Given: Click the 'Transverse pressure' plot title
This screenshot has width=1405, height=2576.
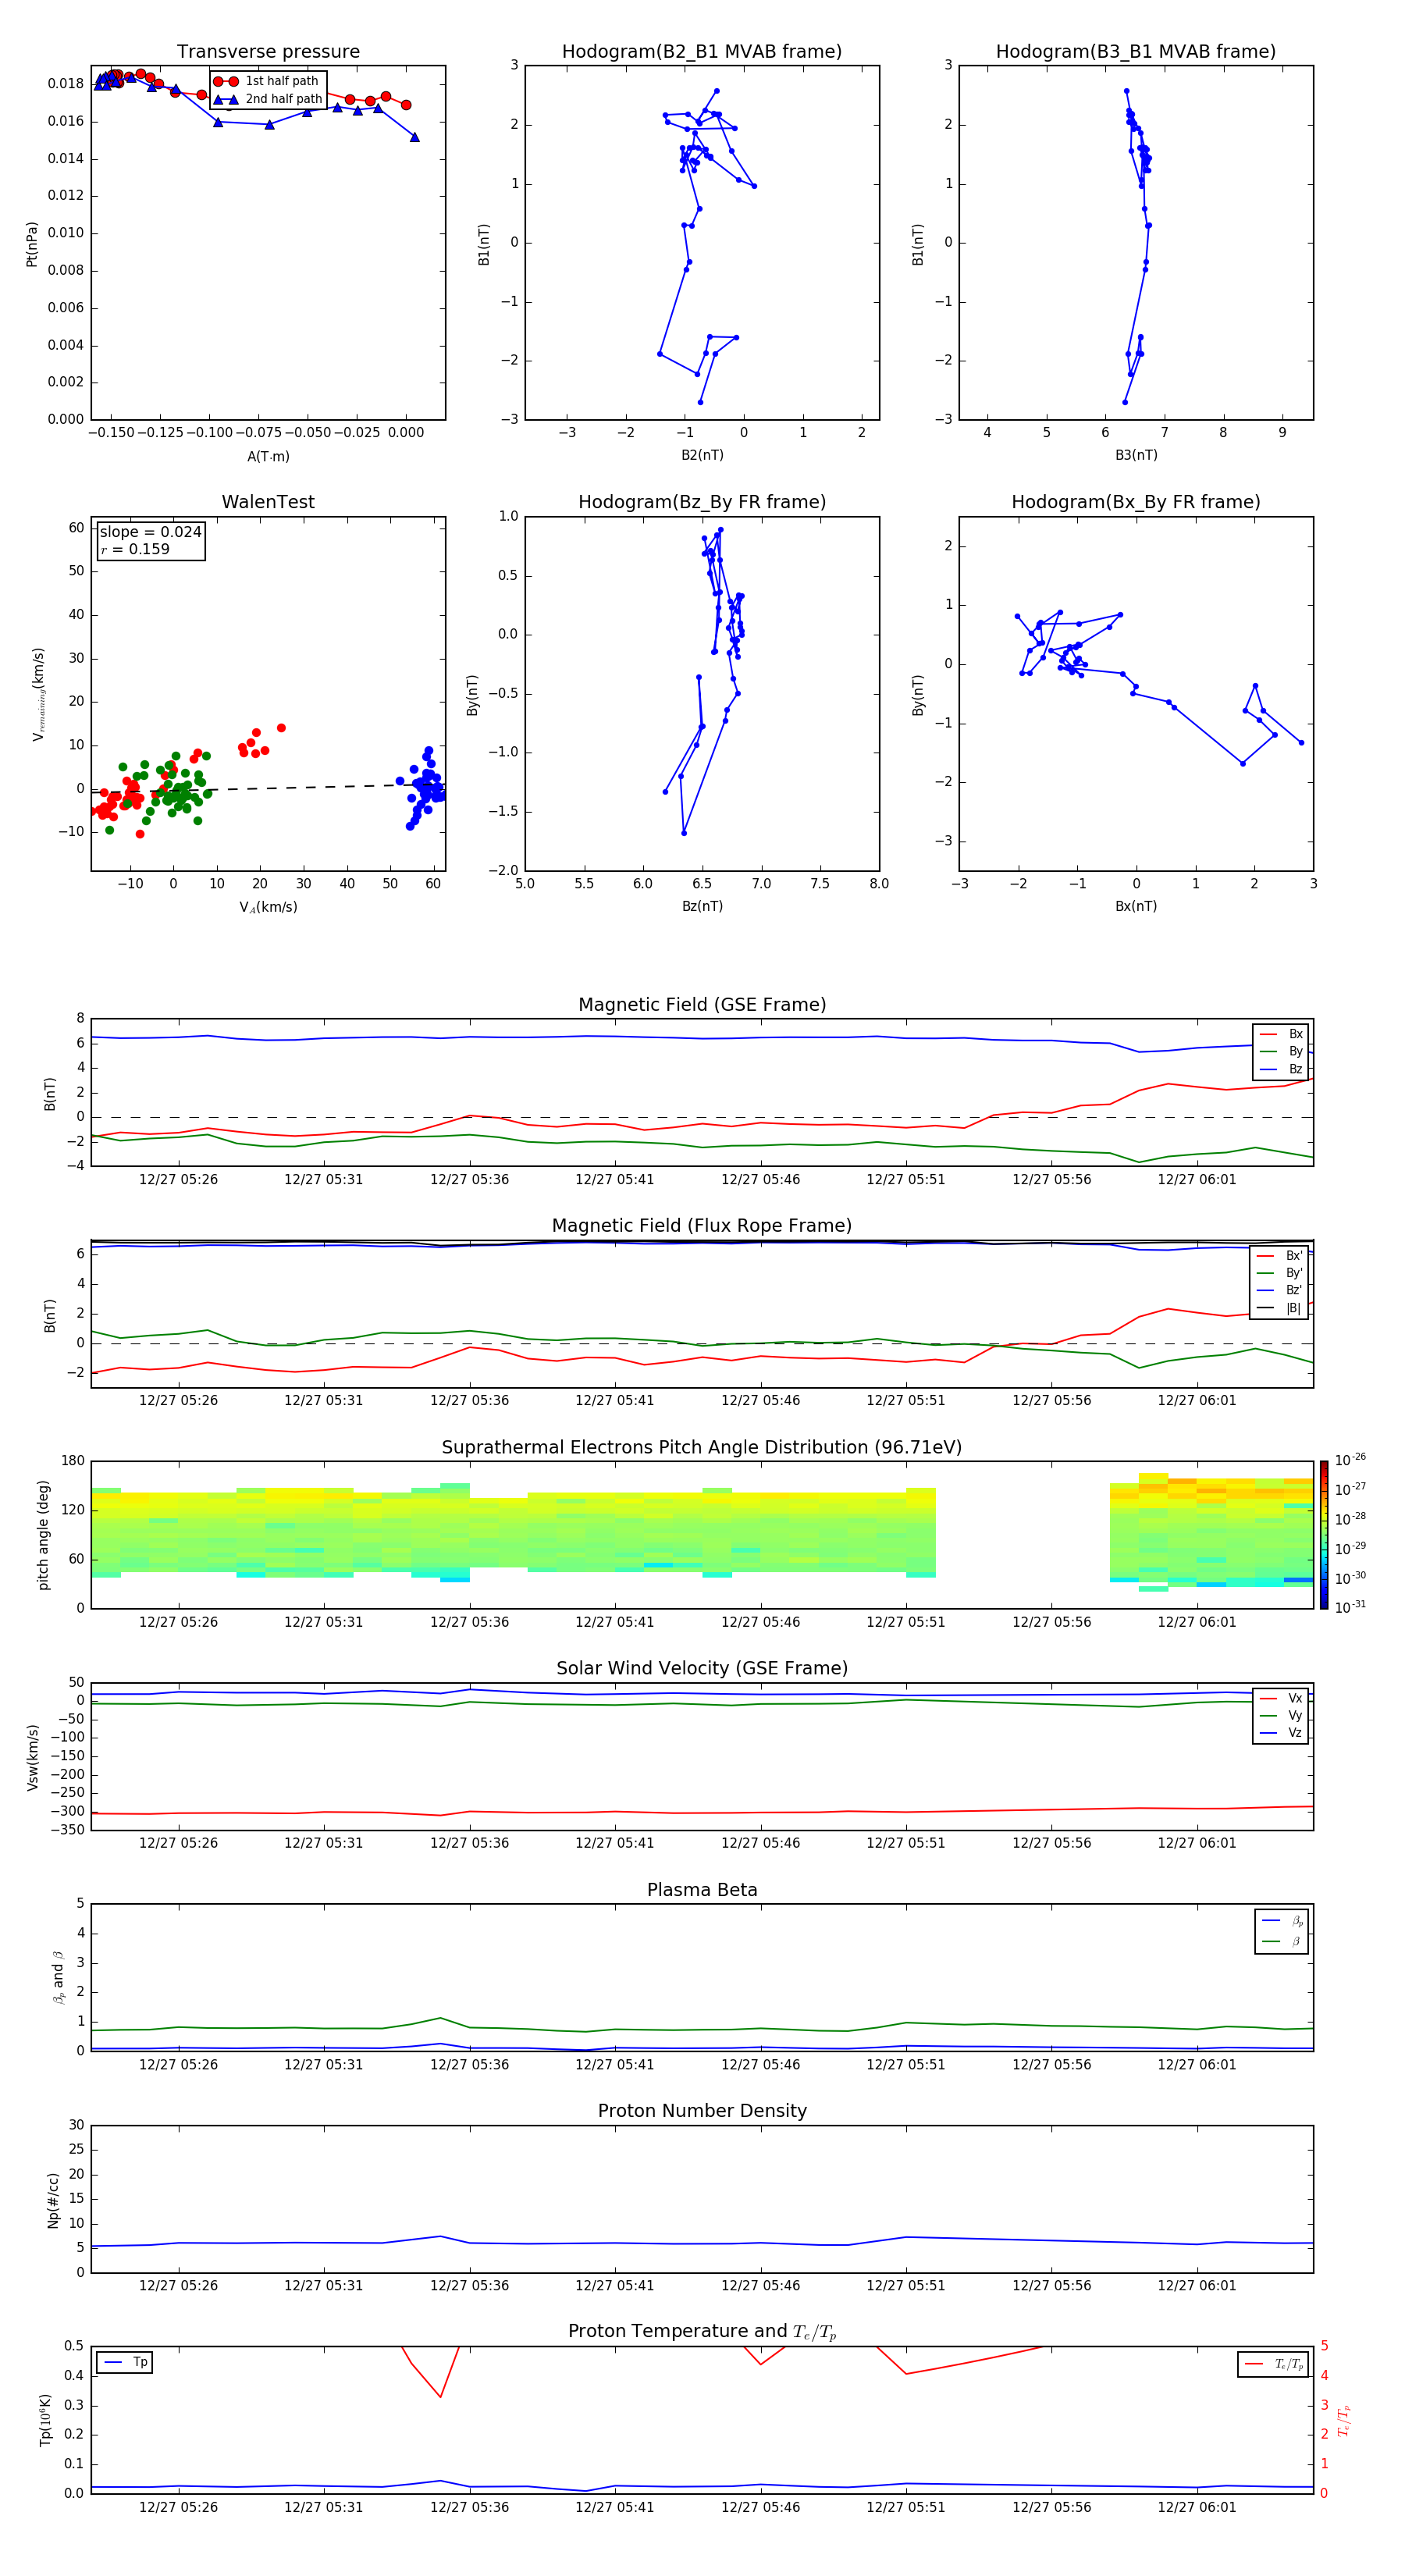Looking at the screenshot, I should click(x=268, y=52).
